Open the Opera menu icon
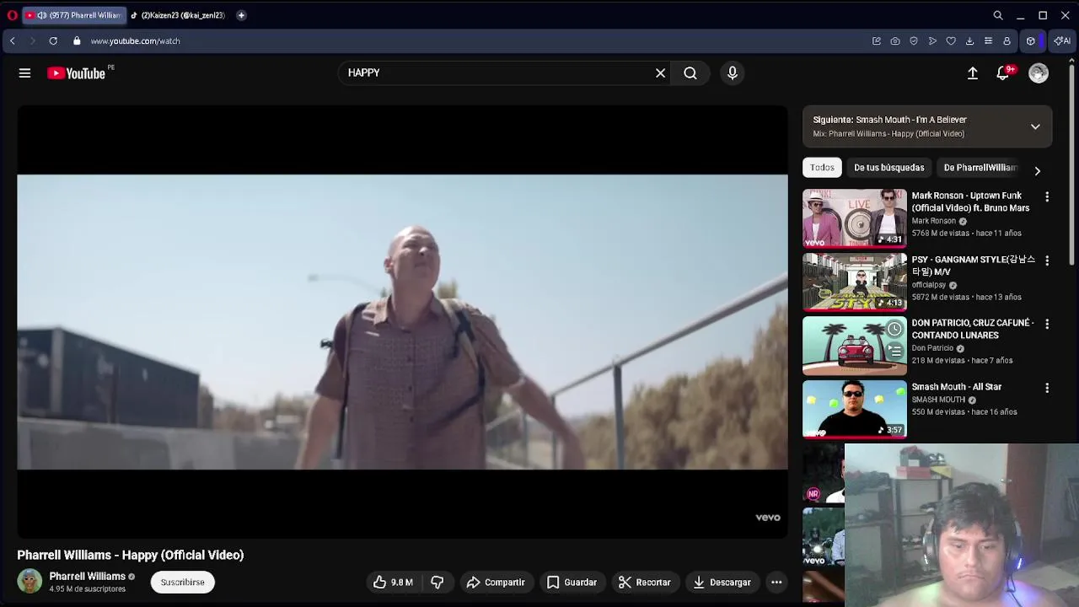The width and height of the screenshot is (1079, 607). 12,15
